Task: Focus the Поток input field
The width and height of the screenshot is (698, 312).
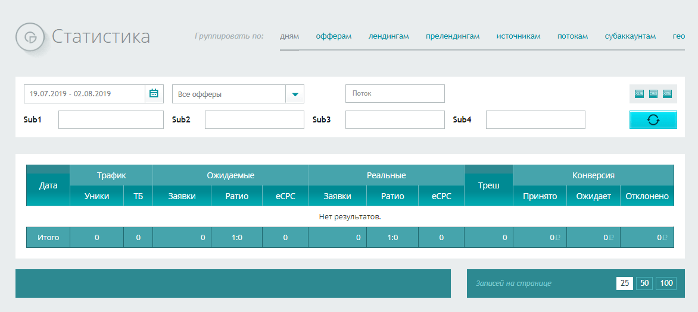Action: coord(395,94)
